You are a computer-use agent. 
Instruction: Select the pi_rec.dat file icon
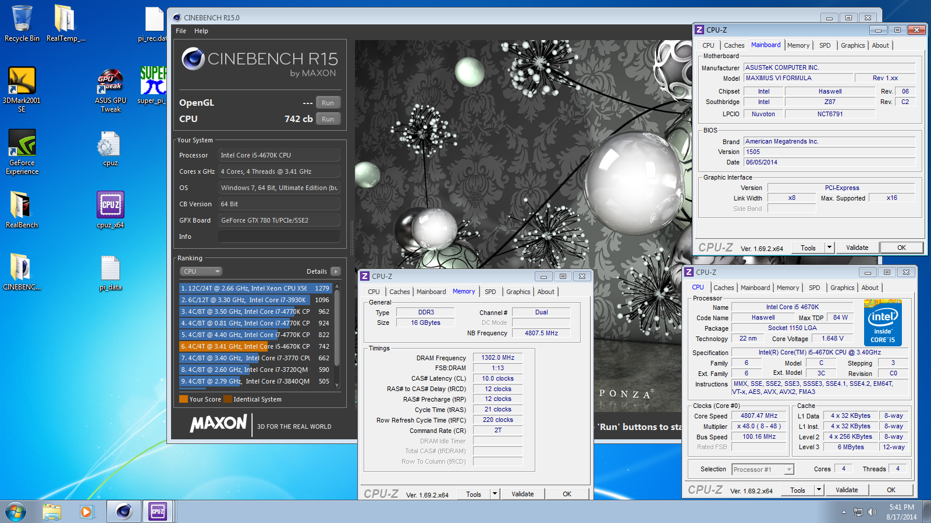pyautogui.click(x=152, y=23)
